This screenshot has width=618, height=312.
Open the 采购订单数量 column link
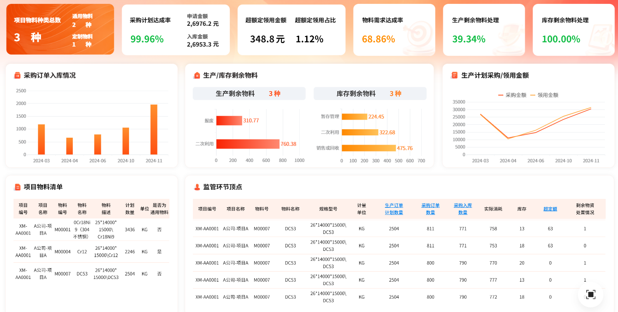coord(430,209)
